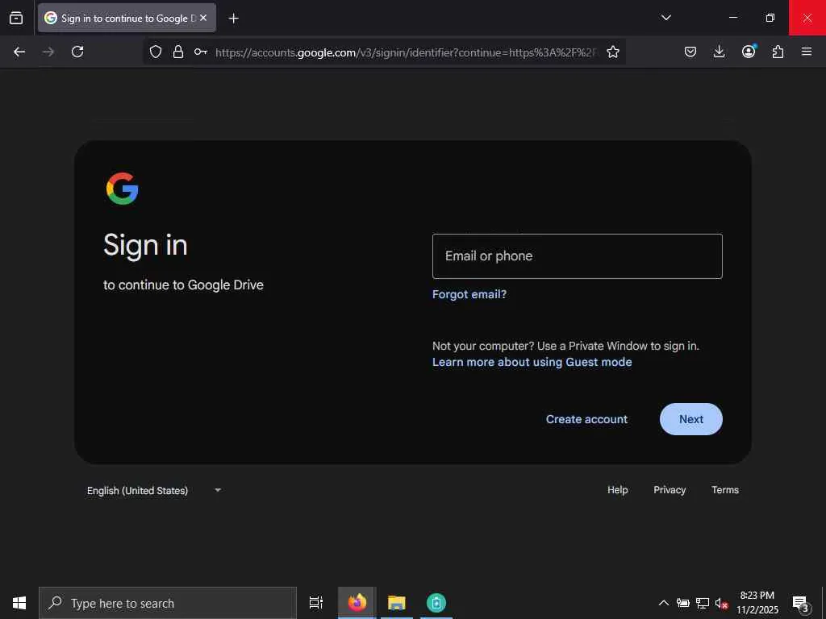826x619 pixels.
Task: Close the Firefox window
Action: [x=807, y=18]
